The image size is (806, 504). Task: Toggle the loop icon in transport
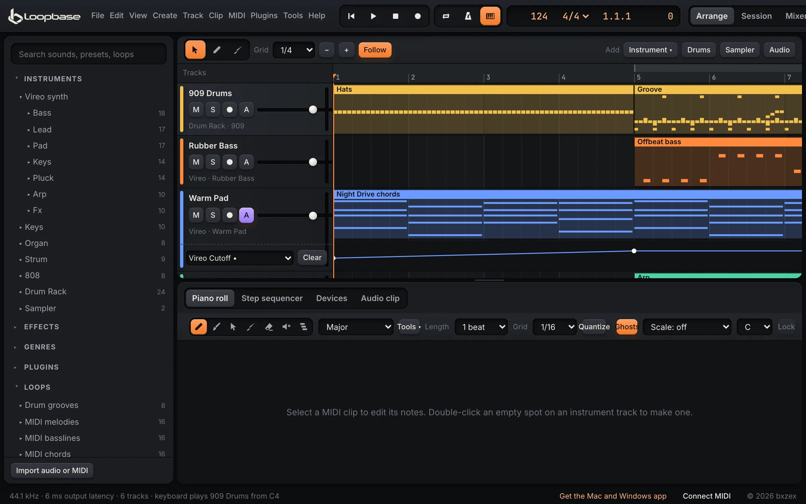(x=446, y=16)
